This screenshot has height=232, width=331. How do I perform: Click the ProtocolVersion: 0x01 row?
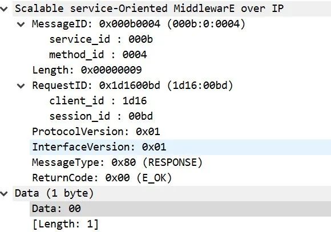tap(96, 132)
